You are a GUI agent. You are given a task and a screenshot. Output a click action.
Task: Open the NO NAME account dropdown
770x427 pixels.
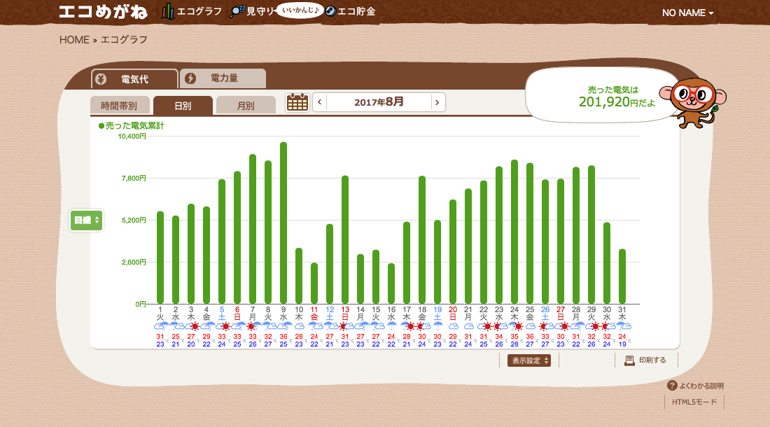click(x=687, y=13)
